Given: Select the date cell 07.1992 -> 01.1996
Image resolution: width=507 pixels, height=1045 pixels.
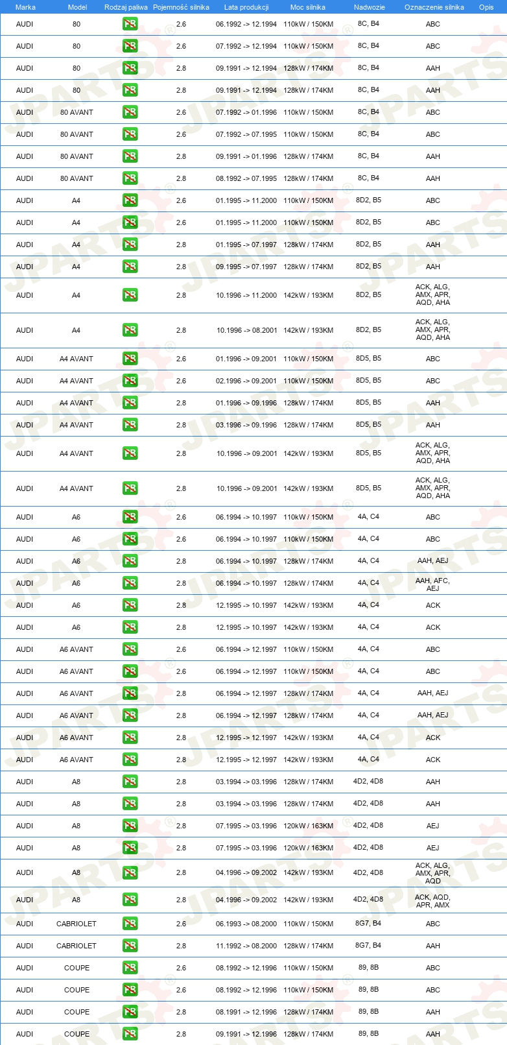Looking at the screenshot, I should tap(246, 112).
